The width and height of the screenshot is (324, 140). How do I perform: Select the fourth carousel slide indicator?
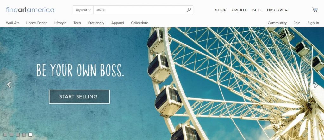pyautogui.click(x=24, y=135)
